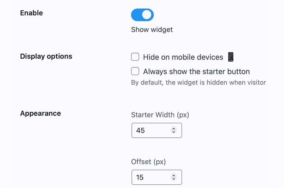The height and width of the screenshot is (188, 284).
Task: Click the white knob of the enable switch
Action: (147, 15)
